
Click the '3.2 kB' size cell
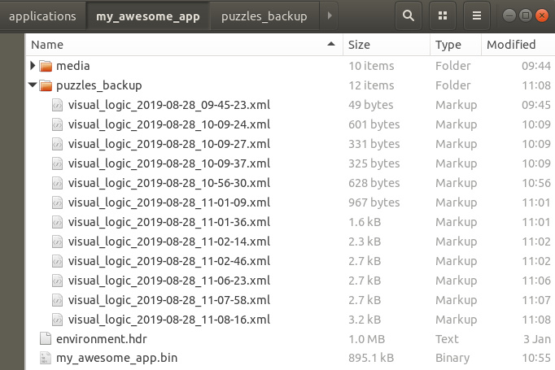(x=365, y=320)
